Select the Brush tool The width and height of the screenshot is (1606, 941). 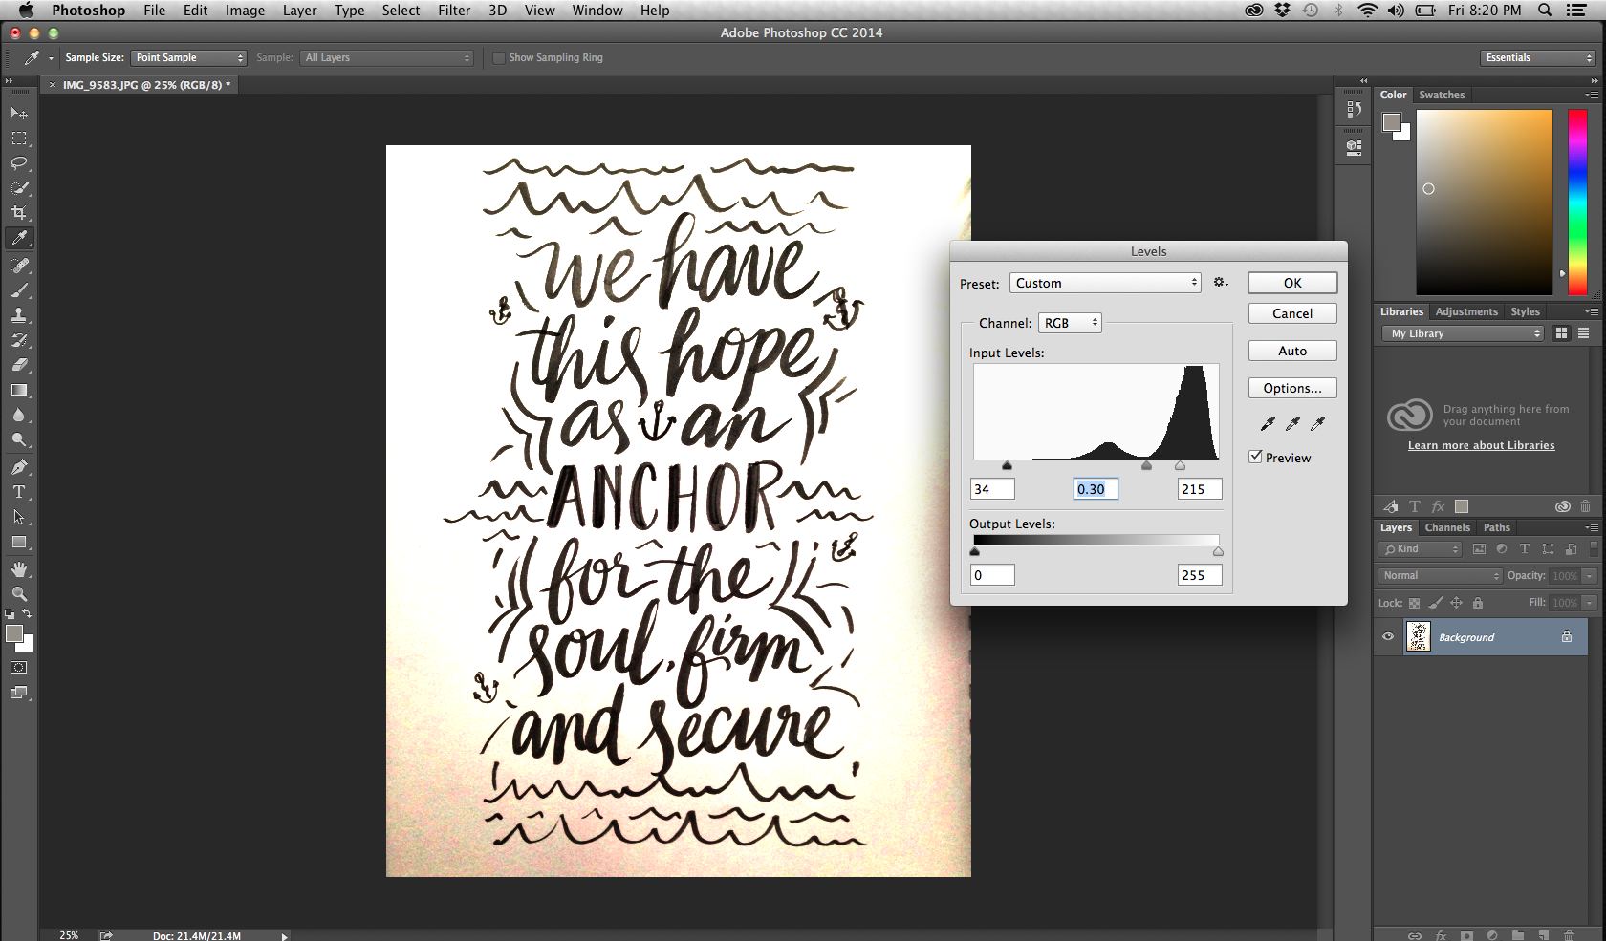pos(19,290)
